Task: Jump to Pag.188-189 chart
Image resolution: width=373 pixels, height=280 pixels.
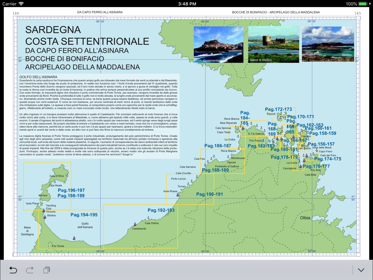Action: point(215,170)
